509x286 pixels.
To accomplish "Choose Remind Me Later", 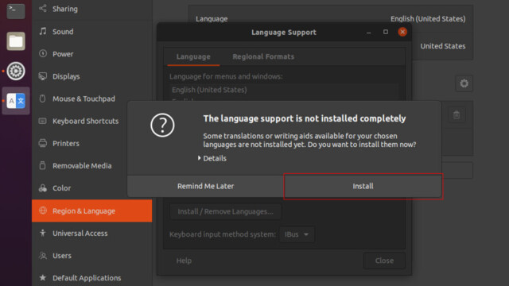I will pos(205,186).
